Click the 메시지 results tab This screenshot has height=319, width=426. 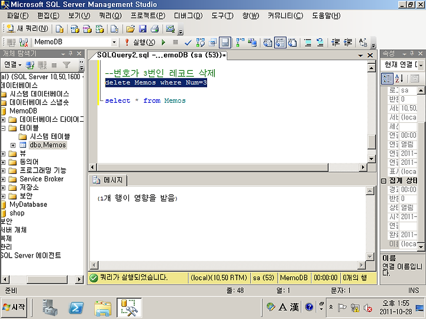coord(108,180)
